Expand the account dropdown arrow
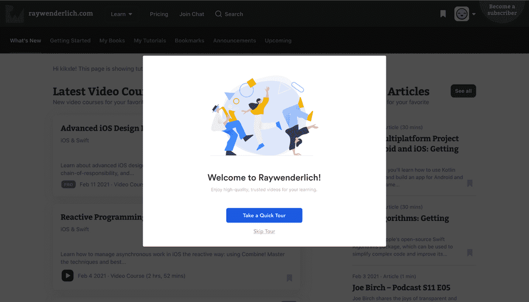This screenshot has width=529, height=302. click(474, 14)
